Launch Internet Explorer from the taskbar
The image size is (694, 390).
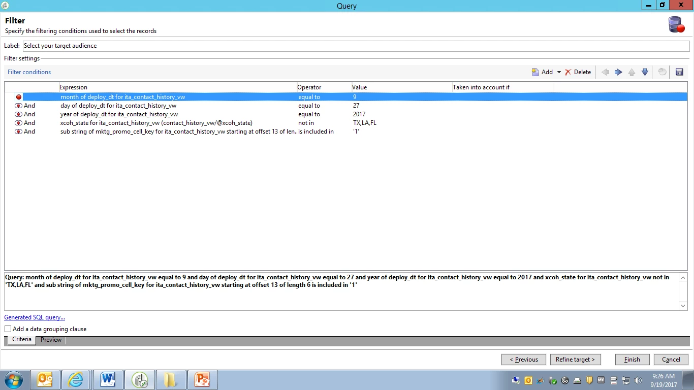tap(76, 380)
